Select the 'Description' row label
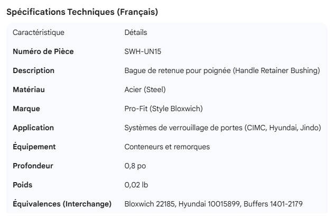The width and height of the screenshot is (334, 216). (x=33, y=70)
